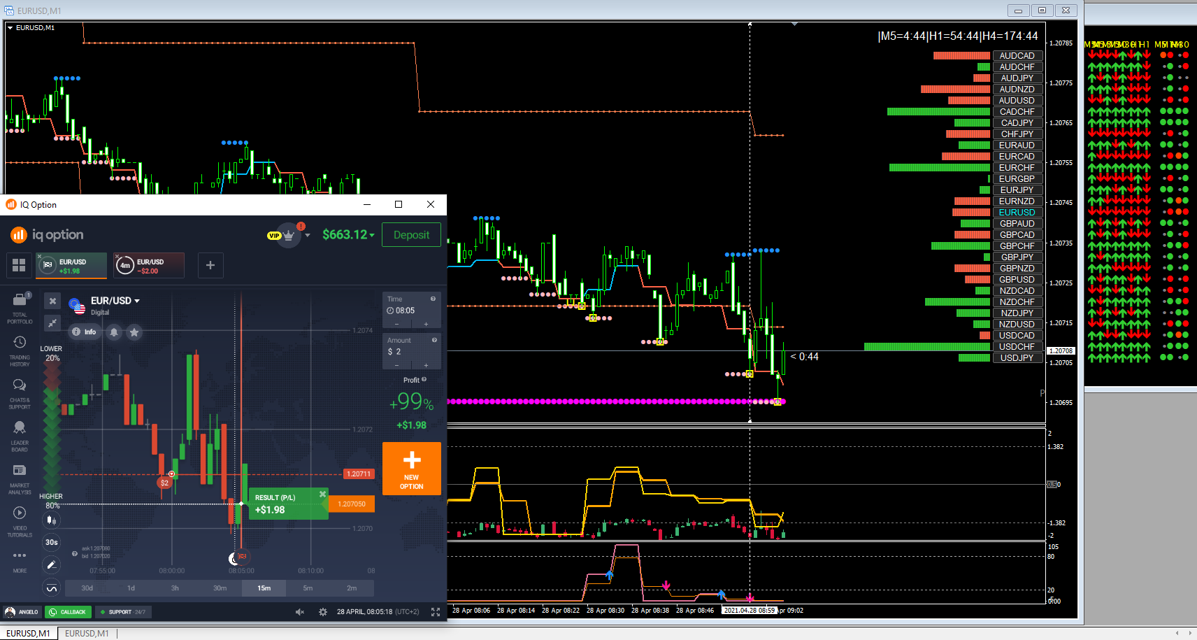Expand the EURUSD,M1 chart title menu arrow

click(x=10, y=28)
